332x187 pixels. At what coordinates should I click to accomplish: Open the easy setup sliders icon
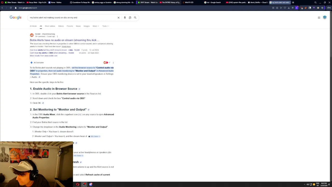pyautogui.click(x=293, y=8)
